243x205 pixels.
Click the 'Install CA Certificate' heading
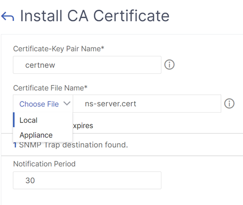coord(95,16)
